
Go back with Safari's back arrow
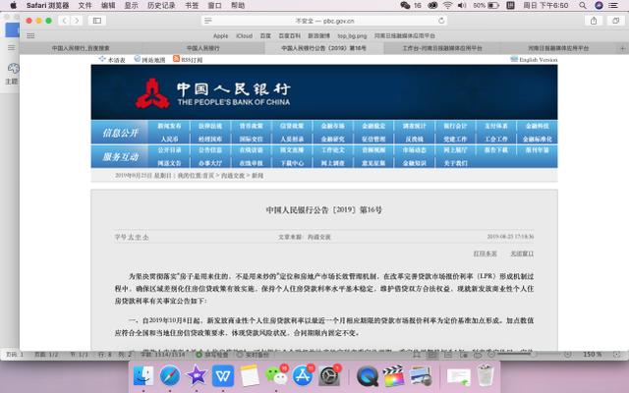(x=65, y=21)
